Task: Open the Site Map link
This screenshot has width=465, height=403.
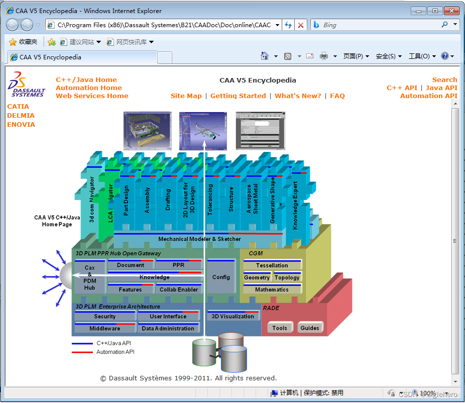Action: [x=186, y=96]
